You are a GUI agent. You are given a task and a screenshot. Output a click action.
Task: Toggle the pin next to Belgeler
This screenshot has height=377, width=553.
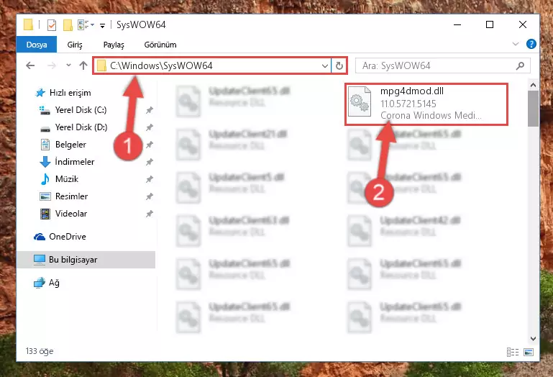[x=150, y=145]
